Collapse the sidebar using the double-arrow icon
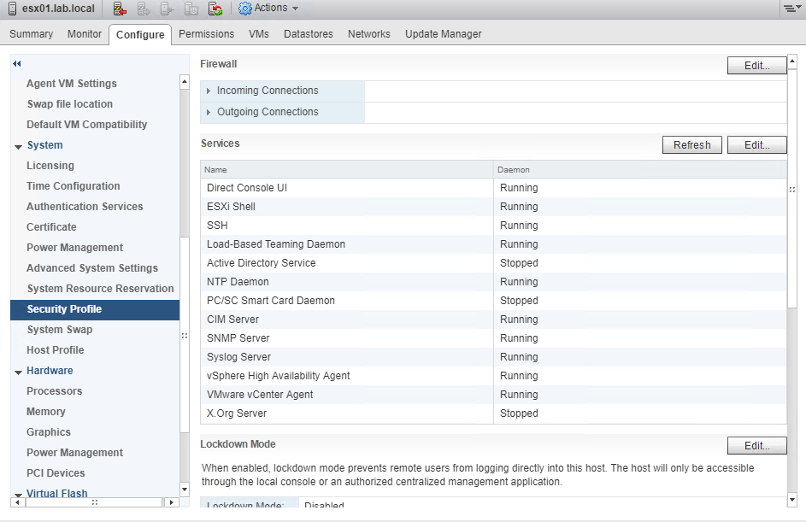This screenshot has height=522, width=806. 17,64
